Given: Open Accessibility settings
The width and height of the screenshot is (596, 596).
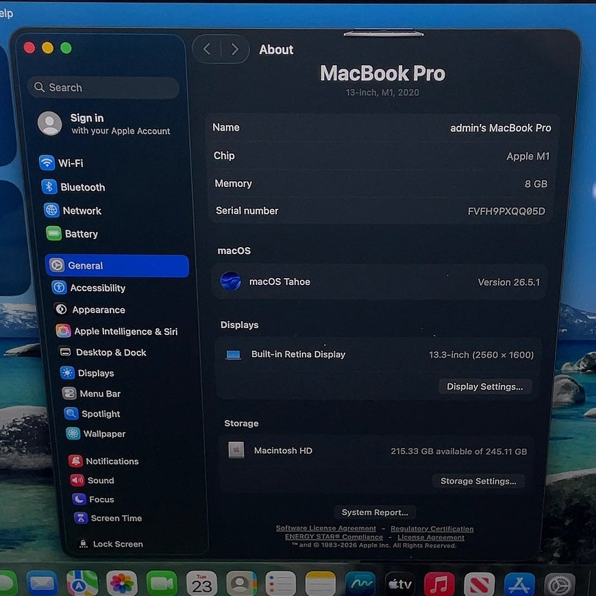Looking at the screenshot, I should [x=88, y=288].
